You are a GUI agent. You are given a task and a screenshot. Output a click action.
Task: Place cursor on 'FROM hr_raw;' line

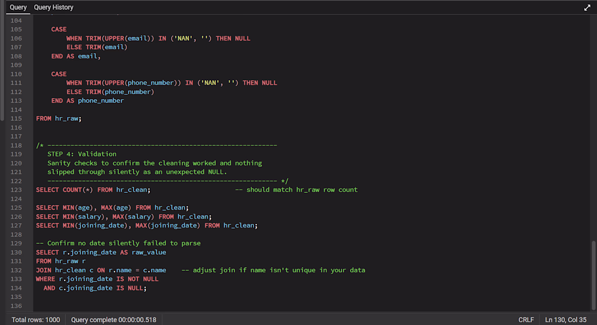(x=59, y=119)
